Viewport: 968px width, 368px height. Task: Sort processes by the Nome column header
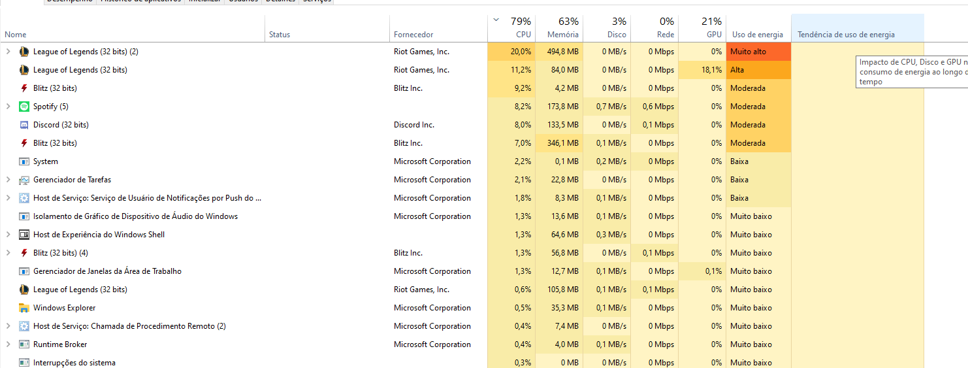point(133,29)
